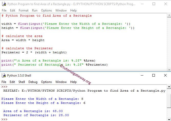Click the 'Area = width * height' line
Screen dimensions: 171x121
(x=23, y=40)
